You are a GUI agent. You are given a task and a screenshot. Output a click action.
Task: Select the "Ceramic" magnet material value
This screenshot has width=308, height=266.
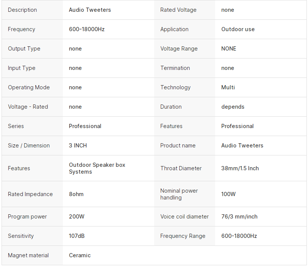[80, 255]
